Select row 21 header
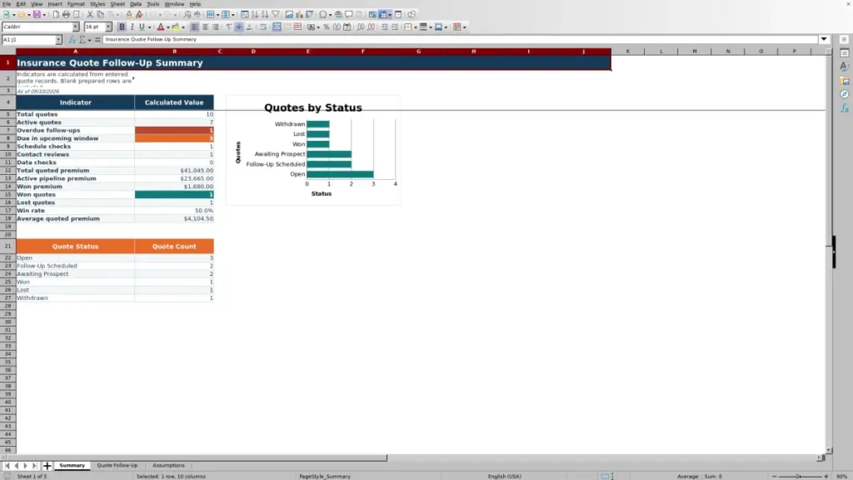The height and width of the screenshot is (480, 853). pyautogui.click(x=7, y=246)
